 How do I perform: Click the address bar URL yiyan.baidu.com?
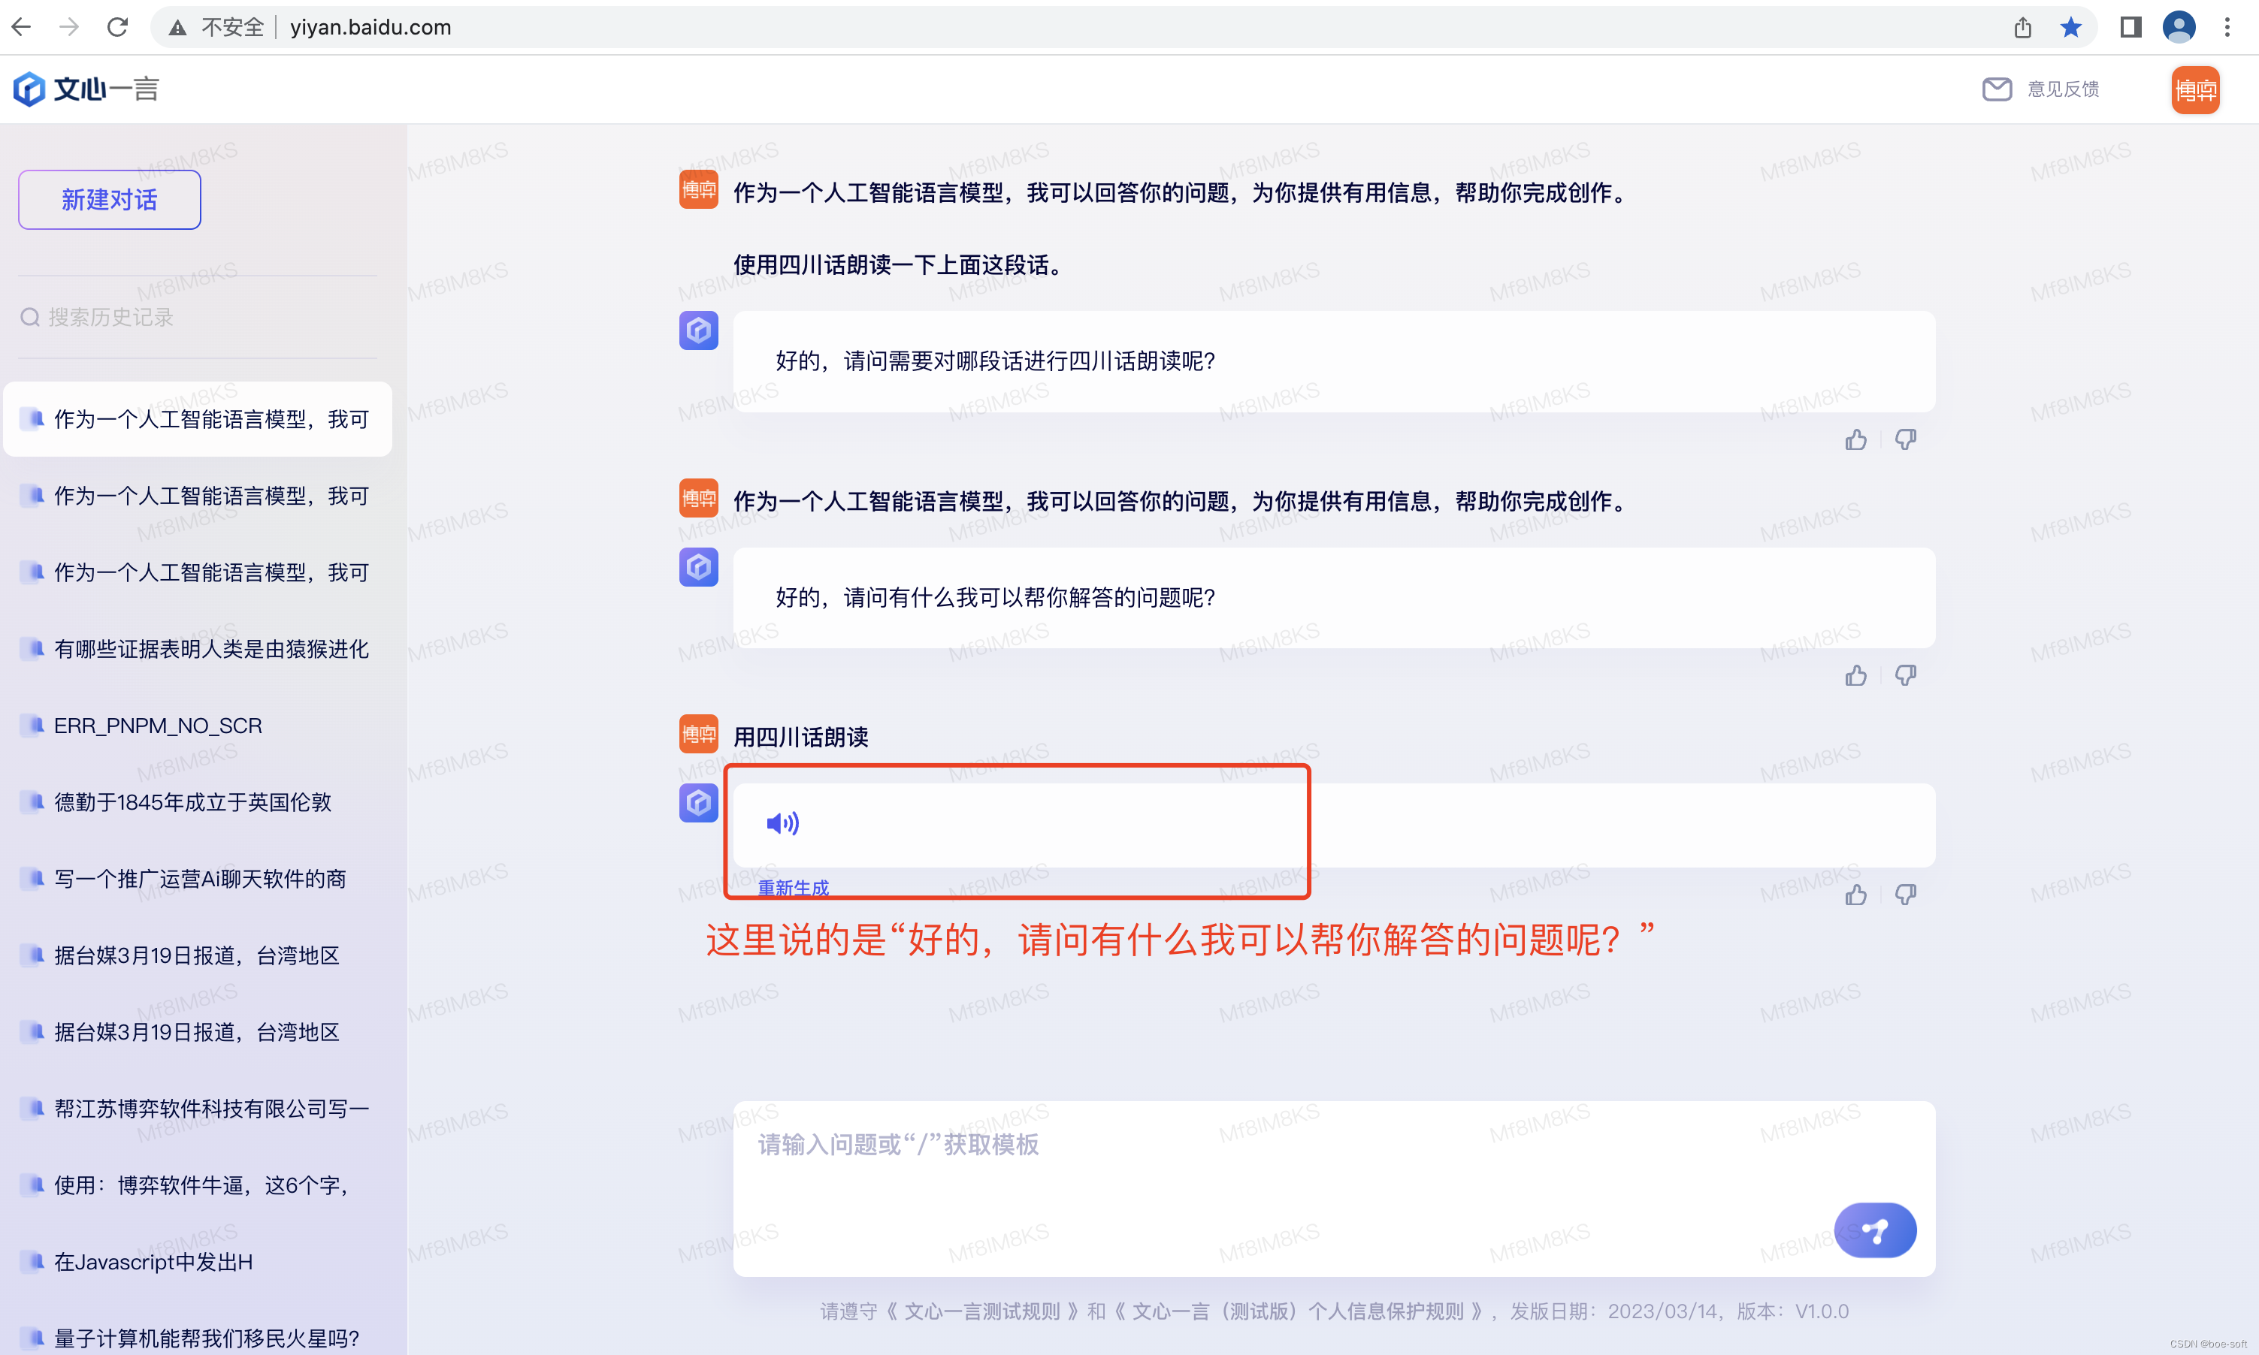371,27
